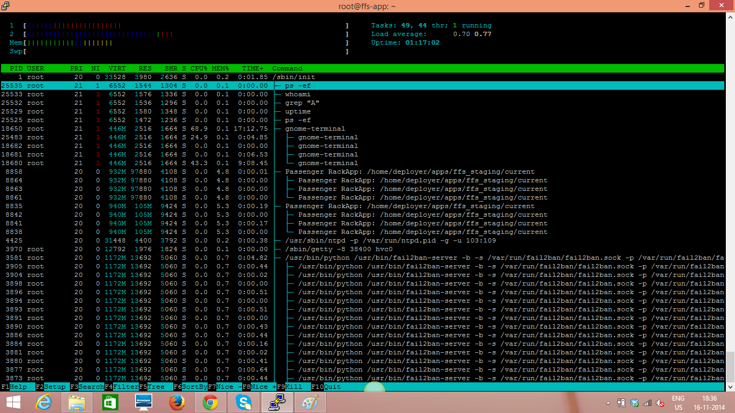Open Paint from the taskbar
This screenshot has width=735, height=413.
310,402
